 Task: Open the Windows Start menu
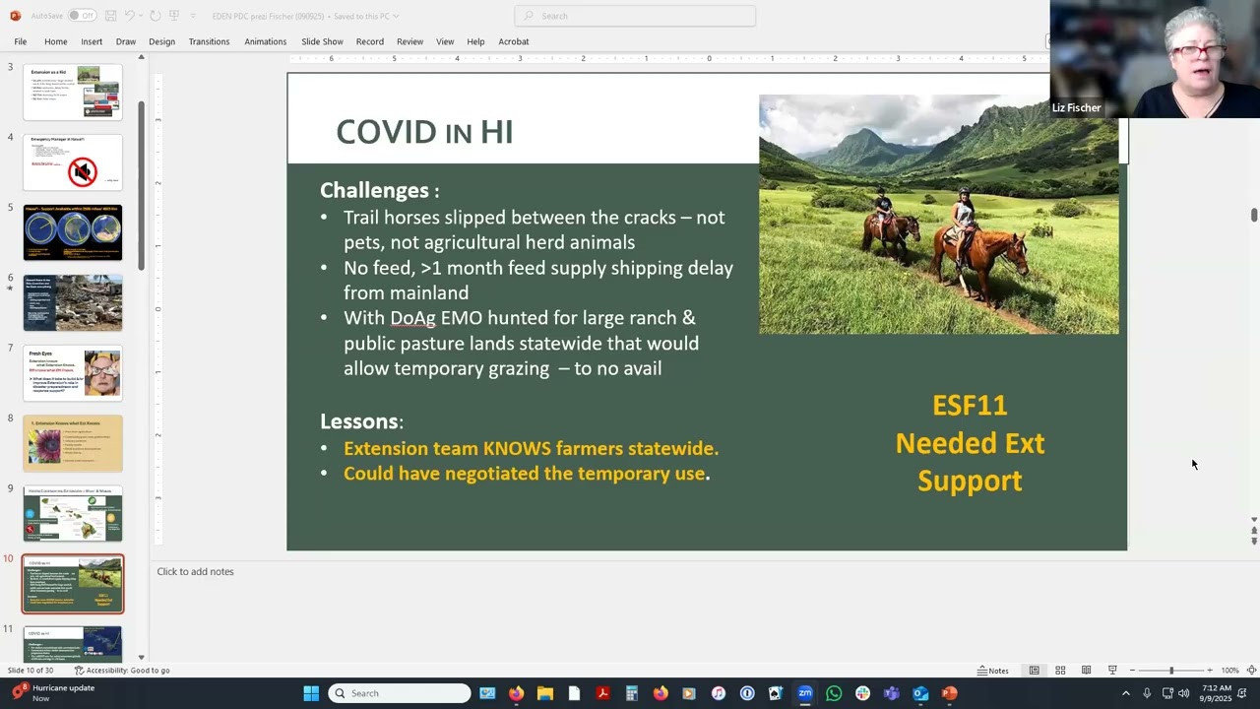pyautogui.click(x=311, y=693)
